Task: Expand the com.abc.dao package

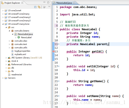Action: point(9,41)
